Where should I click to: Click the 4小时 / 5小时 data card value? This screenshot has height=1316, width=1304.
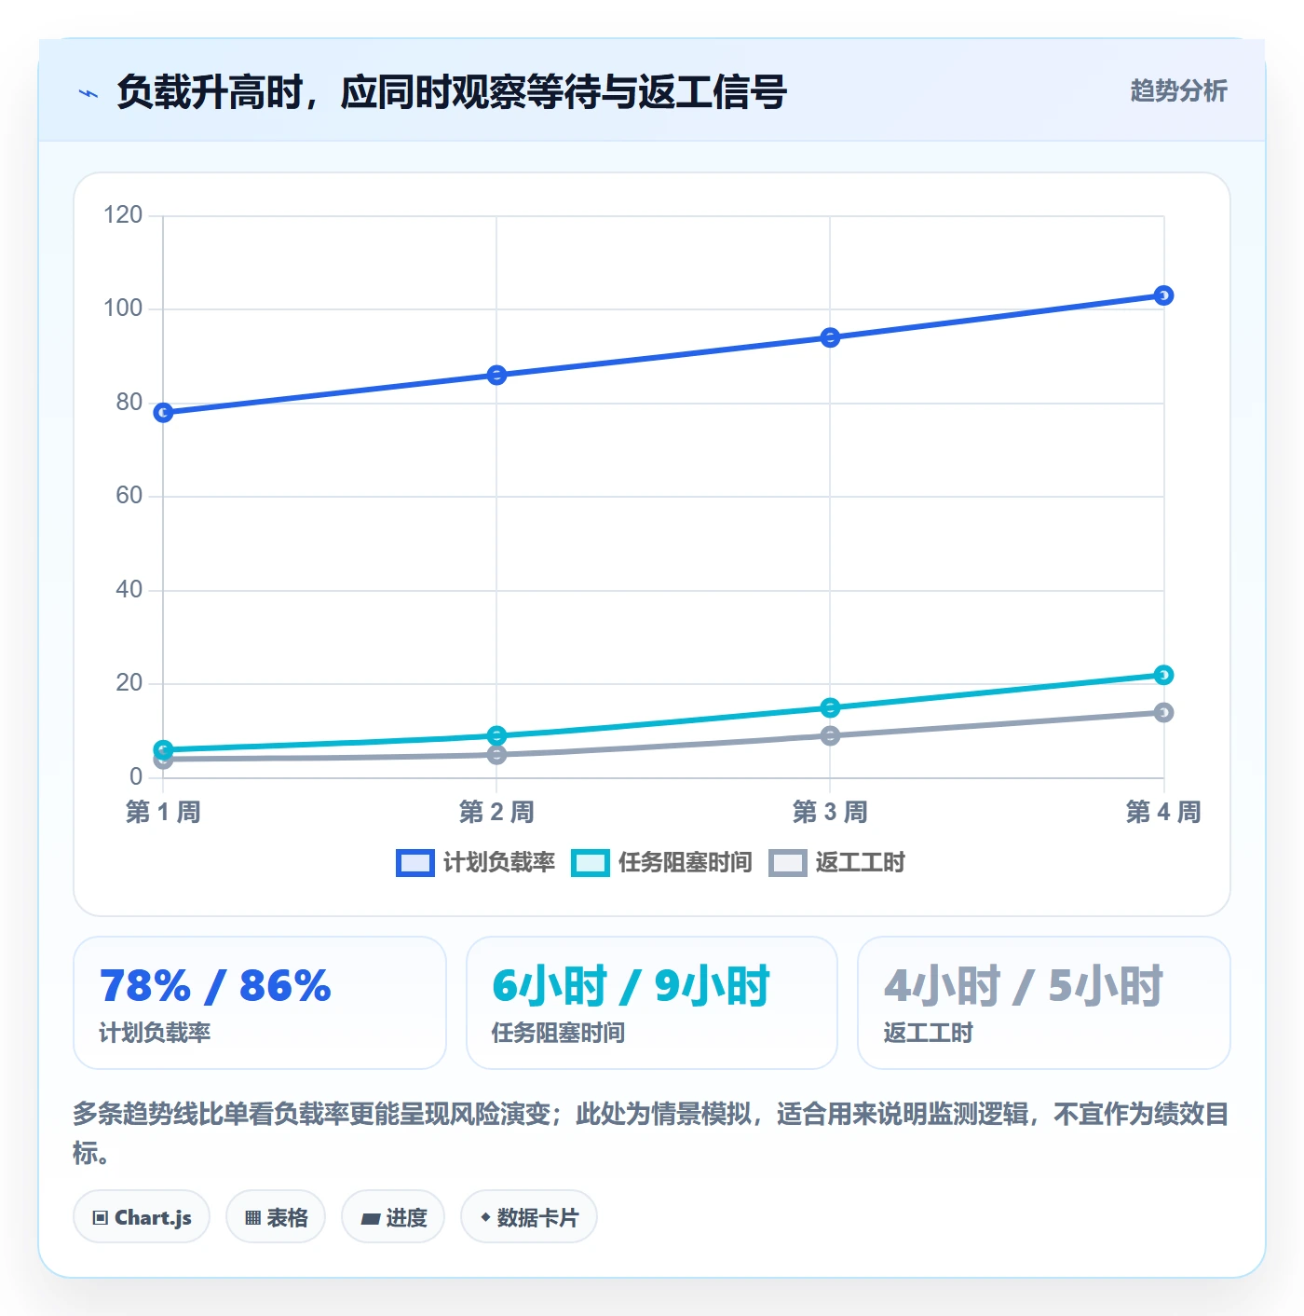pos(1023,986)
